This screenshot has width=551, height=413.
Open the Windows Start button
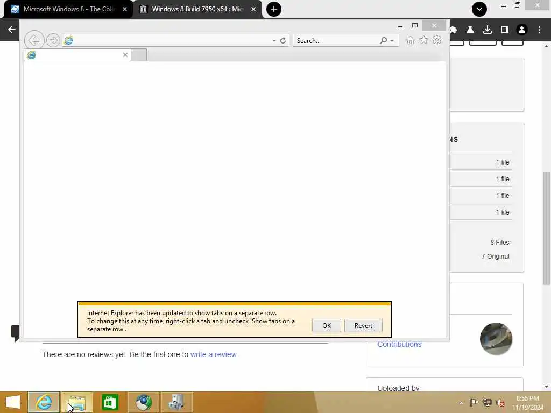coord(13,402)
